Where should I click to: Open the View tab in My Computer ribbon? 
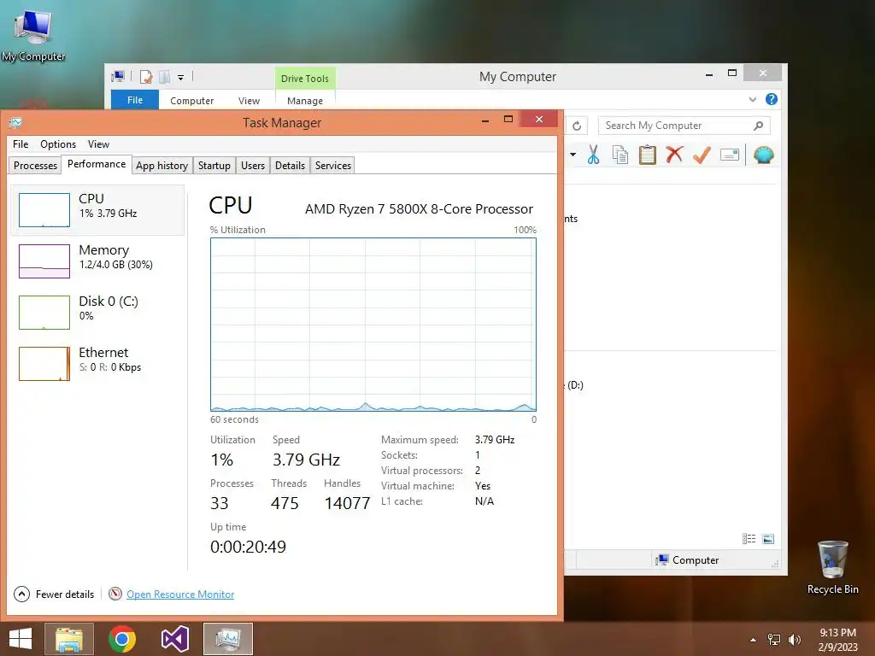coord(249,101)
